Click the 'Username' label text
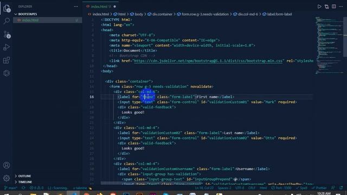The width and height of the screenshot is (347, 195). [245, 169]
